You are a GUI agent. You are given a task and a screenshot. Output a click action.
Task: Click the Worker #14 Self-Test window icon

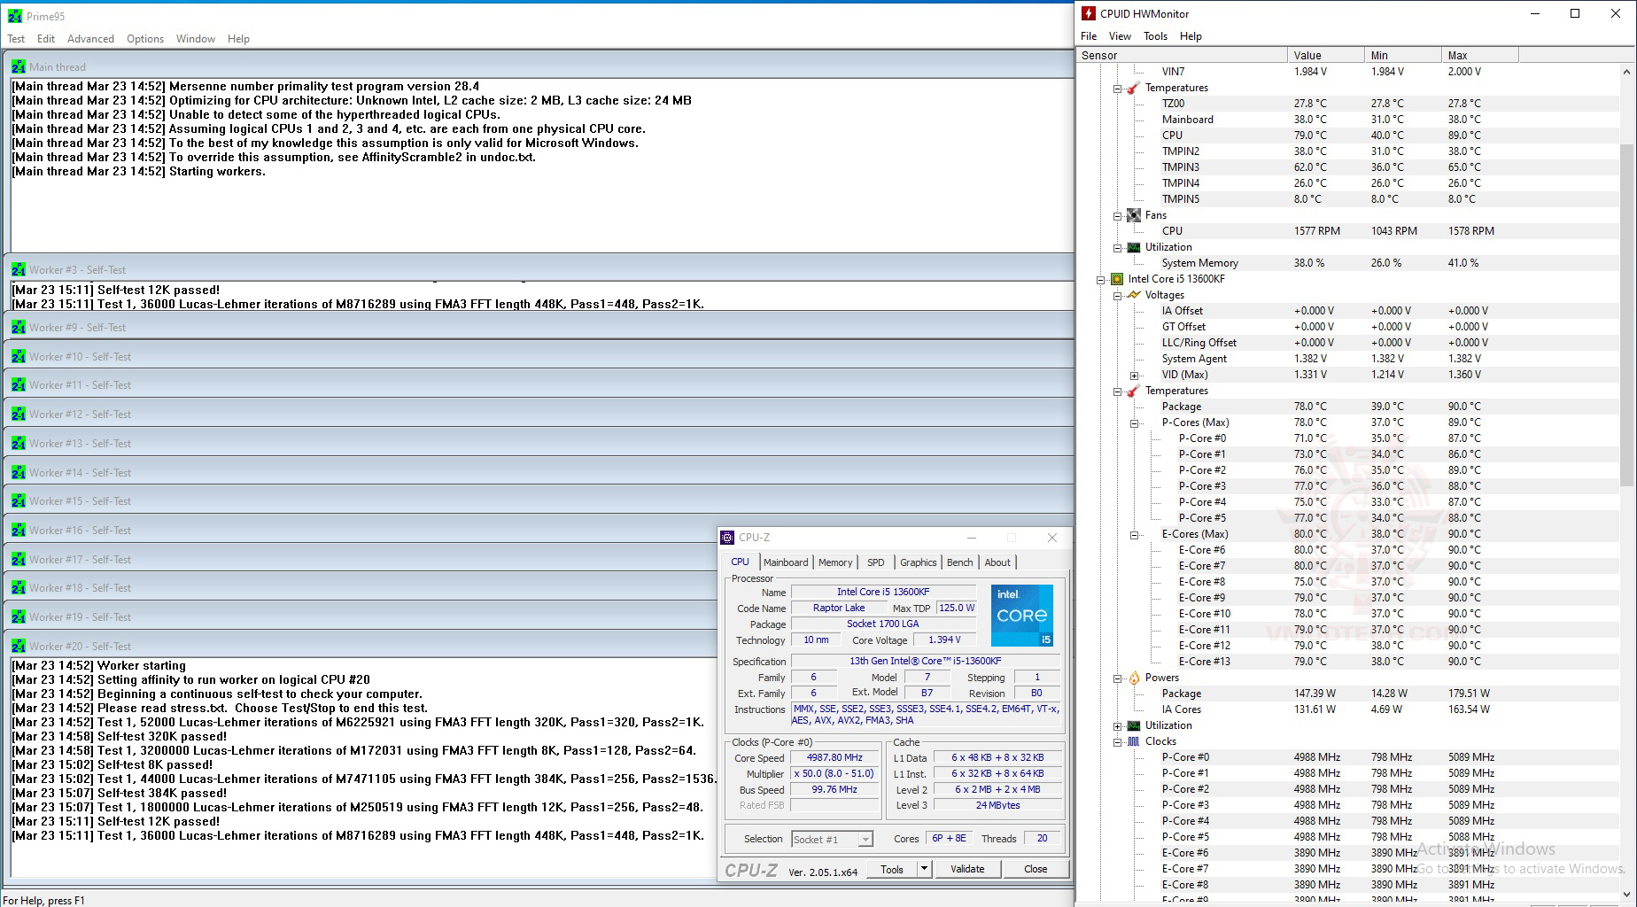pyautogui.click(x=19, y=473)
